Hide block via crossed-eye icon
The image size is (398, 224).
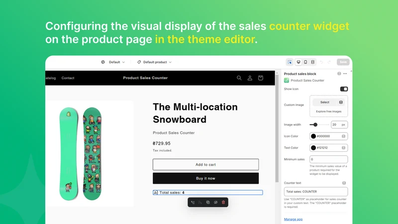click(x=215, y=203)
